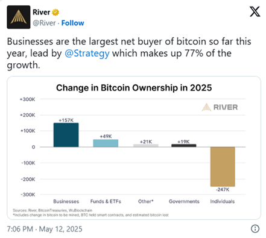
Task: Follow the River account
Action: click(72, 23)
